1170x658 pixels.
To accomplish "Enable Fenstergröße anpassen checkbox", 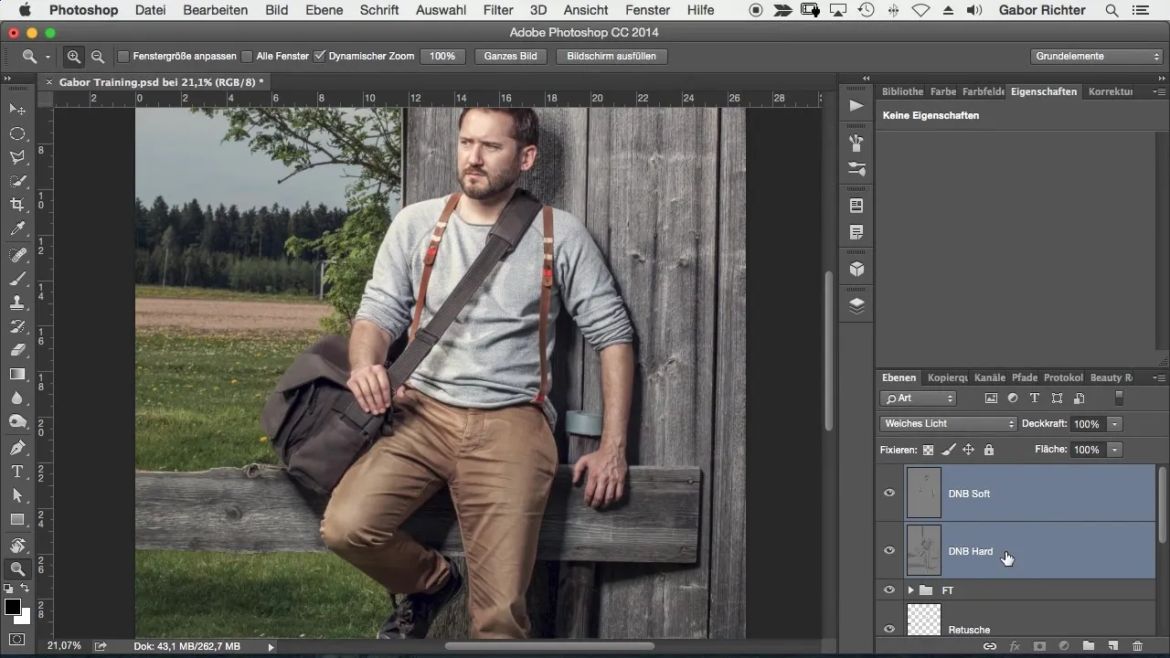I will (x=123, y=57).
